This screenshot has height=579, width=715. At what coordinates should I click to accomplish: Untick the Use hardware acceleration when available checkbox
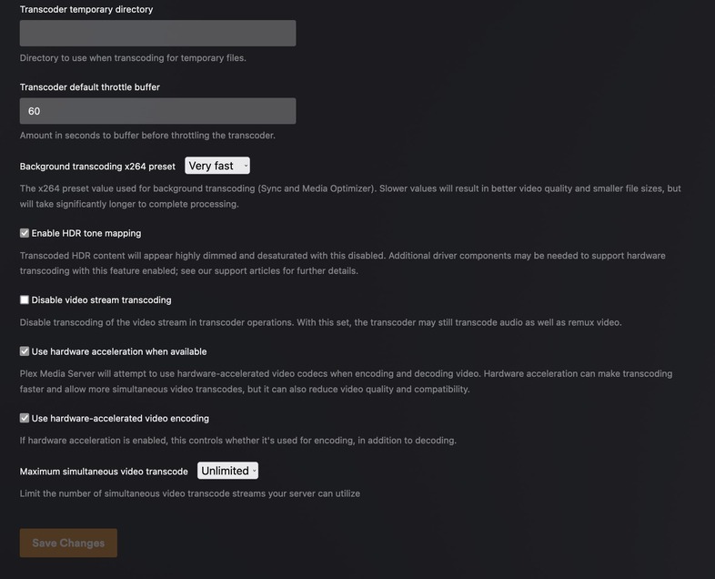25,351
